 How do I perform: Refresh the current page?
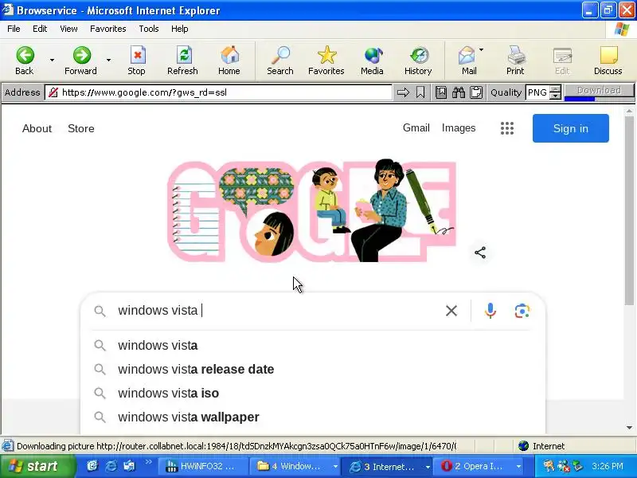pyautogui.click(x=182, y=61)
